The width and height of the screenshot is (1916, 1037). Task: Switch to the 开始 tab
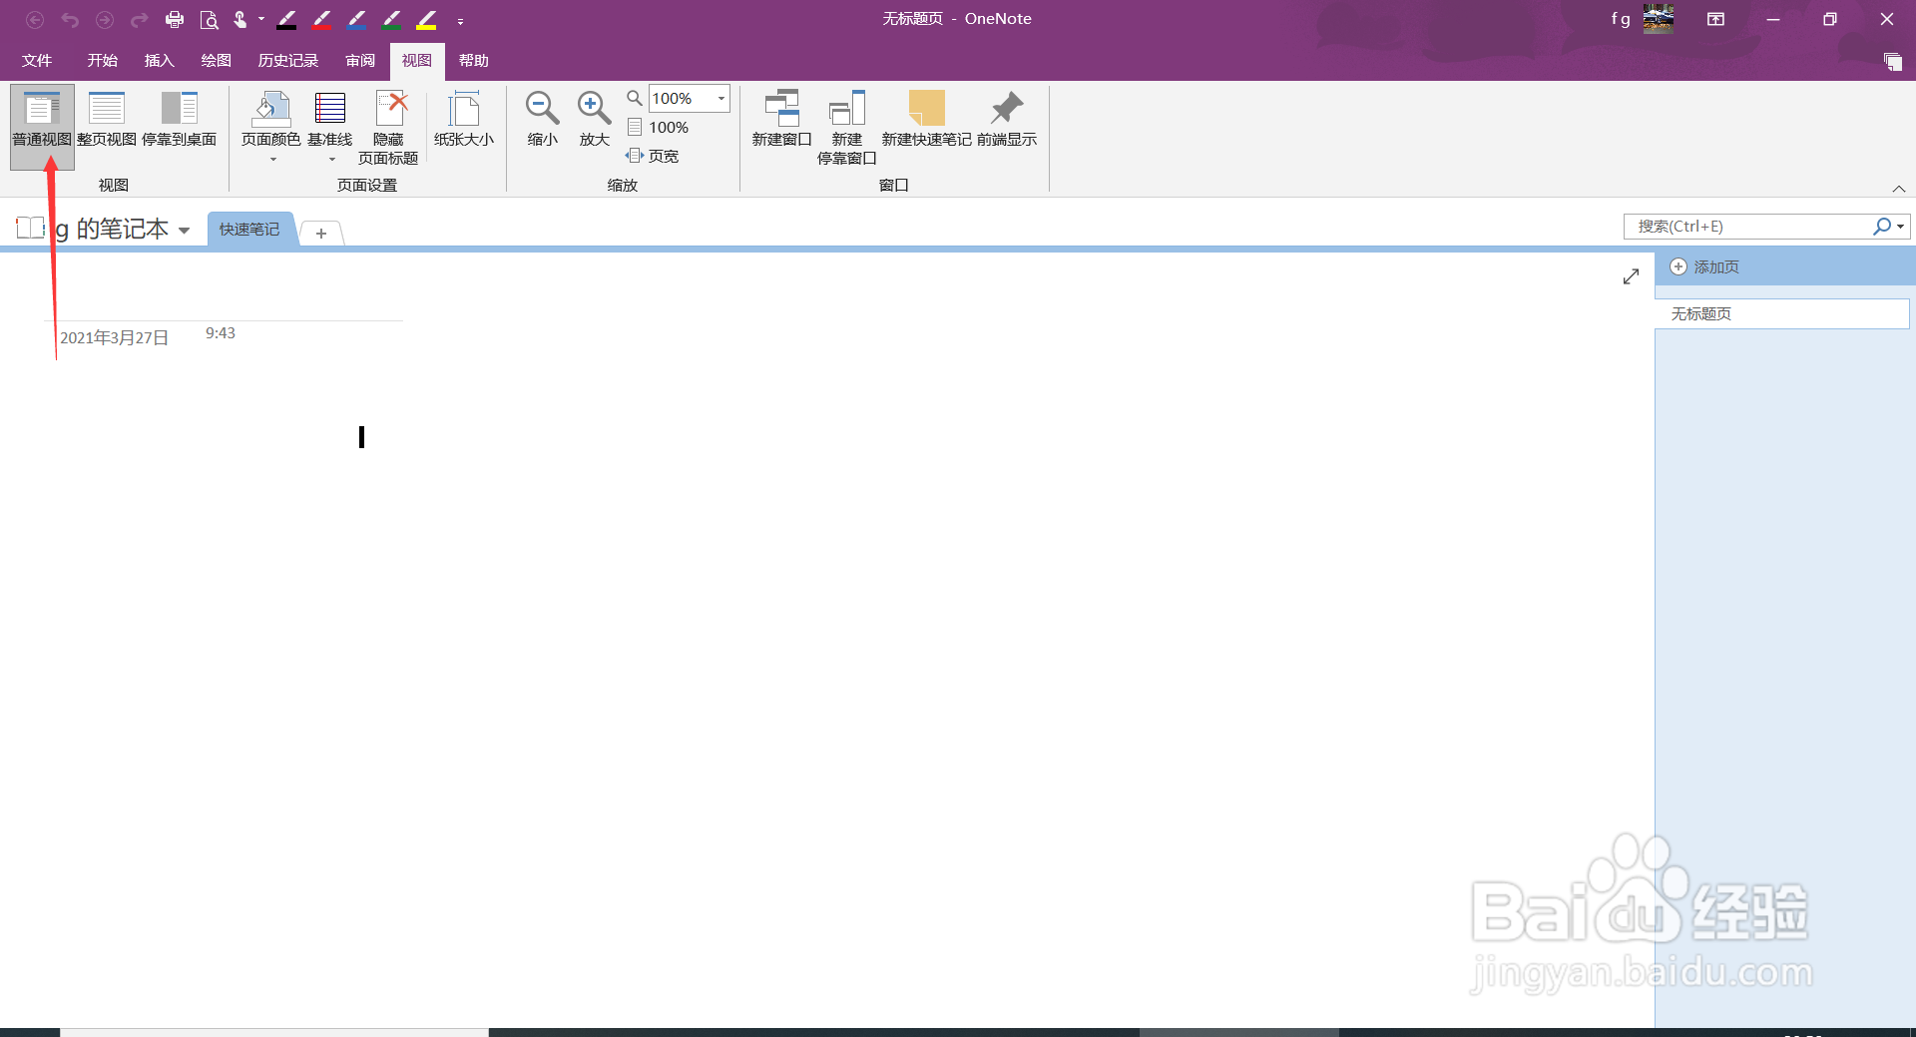103,61
